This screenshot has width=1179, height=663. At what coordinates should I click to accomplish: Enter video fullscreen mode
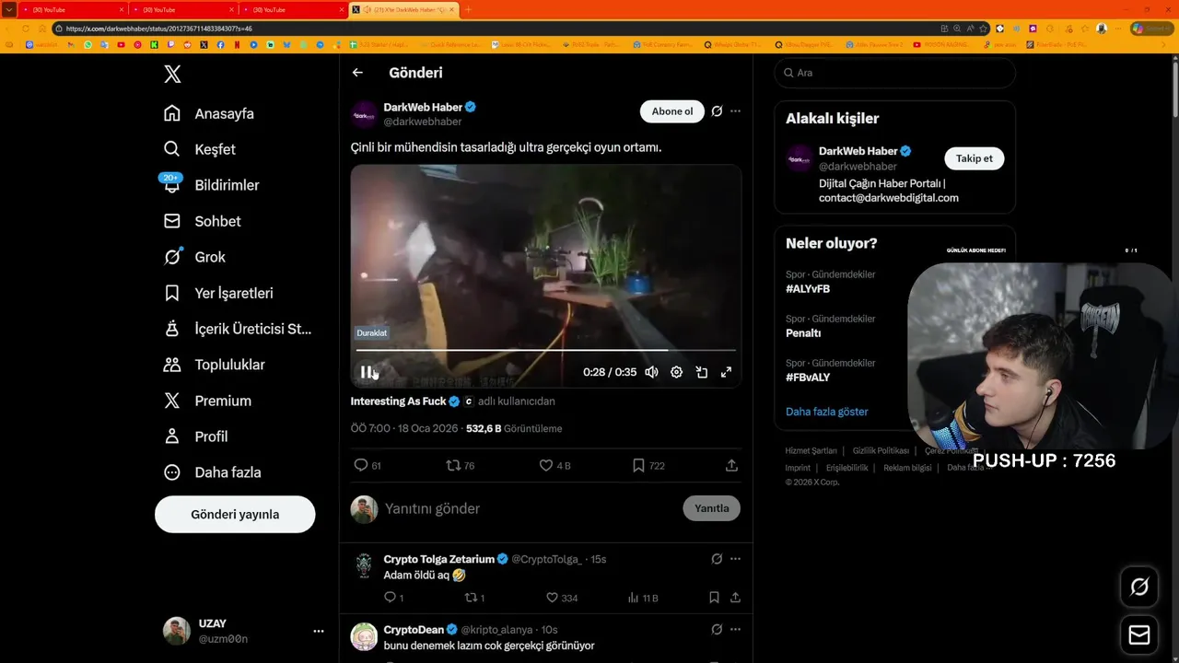pos(726,372)
